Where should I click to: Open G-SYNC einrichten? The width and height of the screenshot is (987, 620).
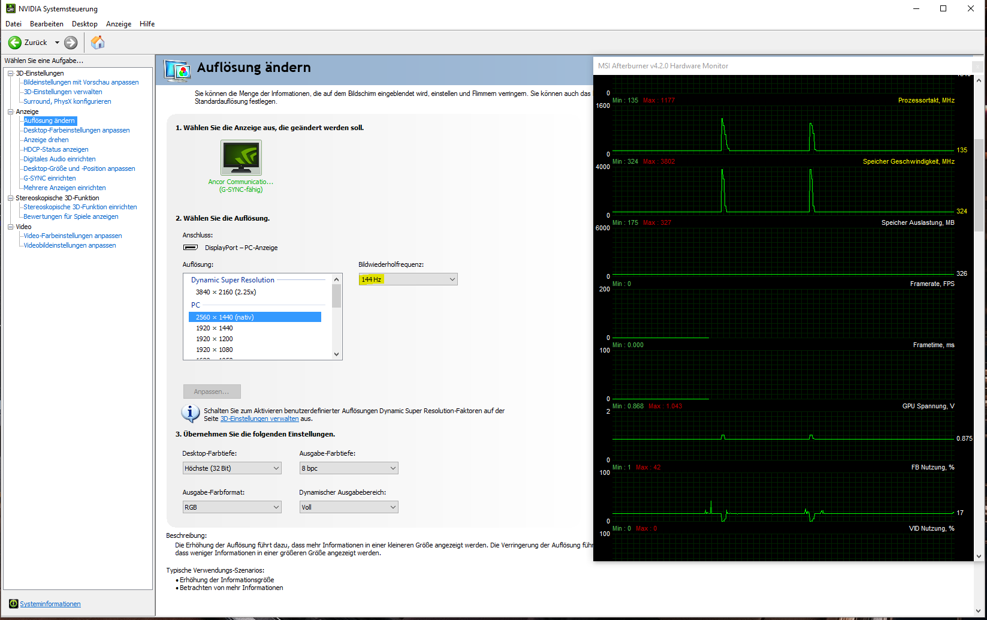click(50, 178)
